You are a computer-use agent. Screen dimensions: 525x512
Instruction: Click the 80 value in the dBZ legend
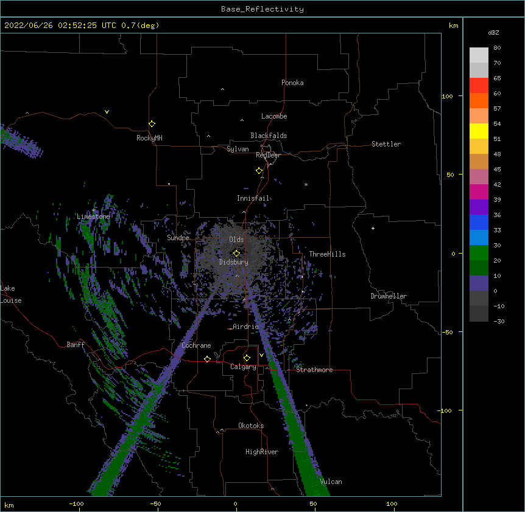tap(497, 48)
